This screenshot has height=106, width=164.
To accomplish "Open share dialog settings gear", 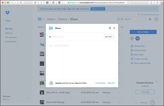I will (x=110, y=28).
